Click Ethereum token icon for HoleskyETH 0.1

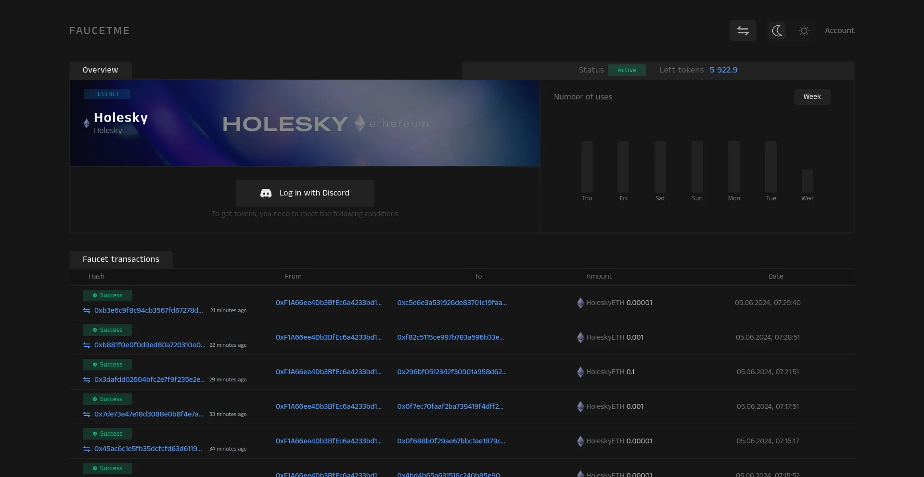click(580, 372)
